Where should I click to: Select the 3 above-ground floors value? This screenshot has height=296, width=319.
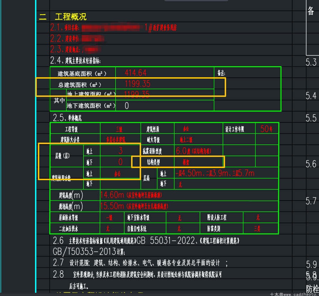coord(120,151)
